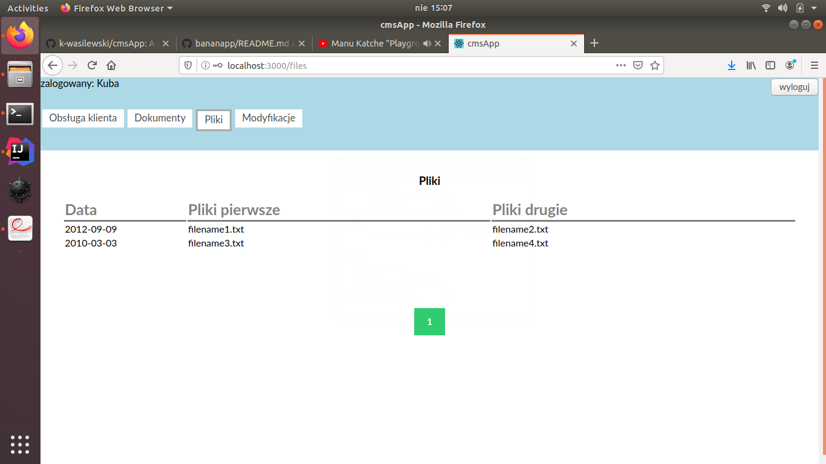Open IntelliJ IDEA from the dock

click(20, 152)
